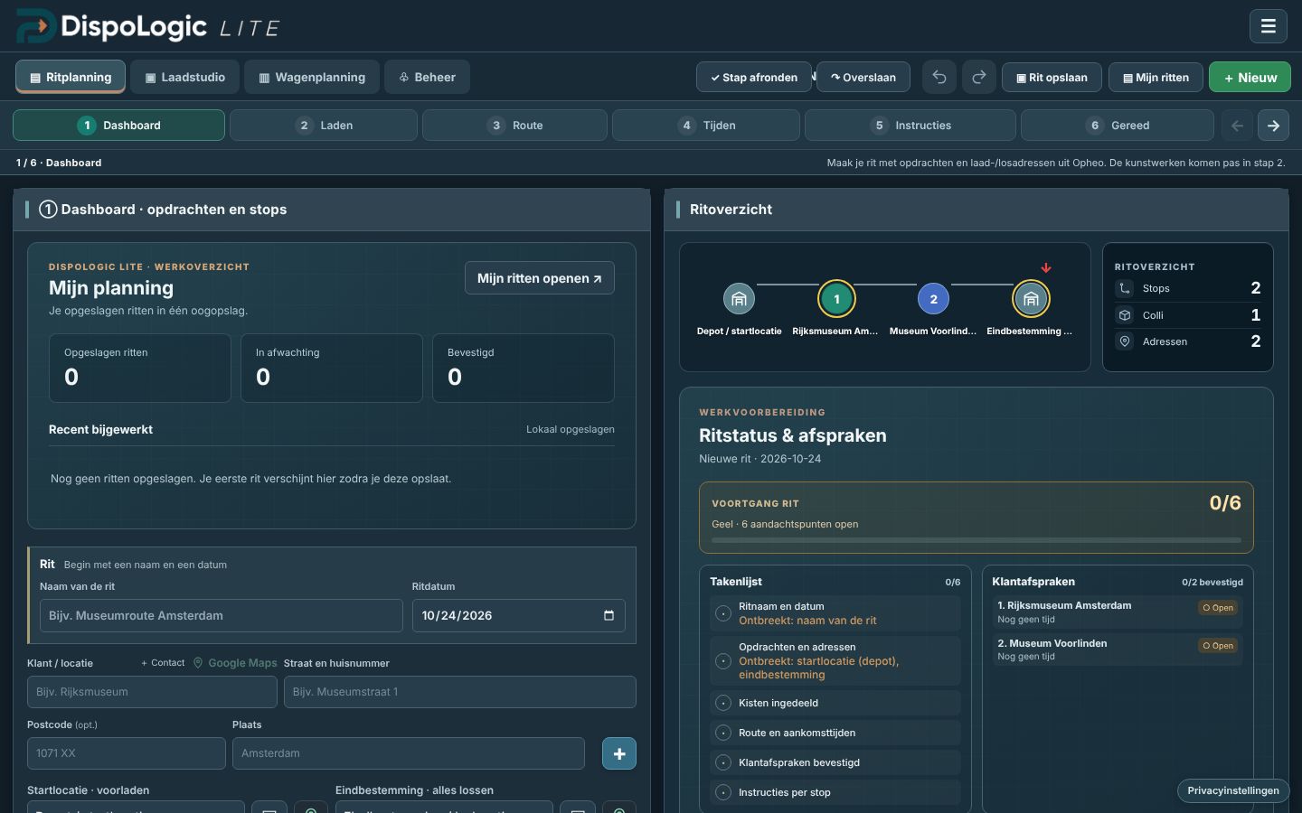Click the Adressen pin icon in Ritoverzicht
Viewport: 1302px width, 813px height.
pos(1125,341)
